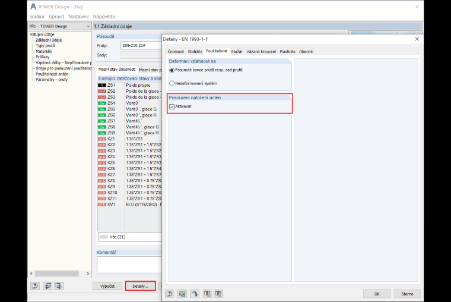This screenshot has height=302, width=451.
Task: Select Údaje pro posouzení použitelnosti tree item
Action: point(63,68)
